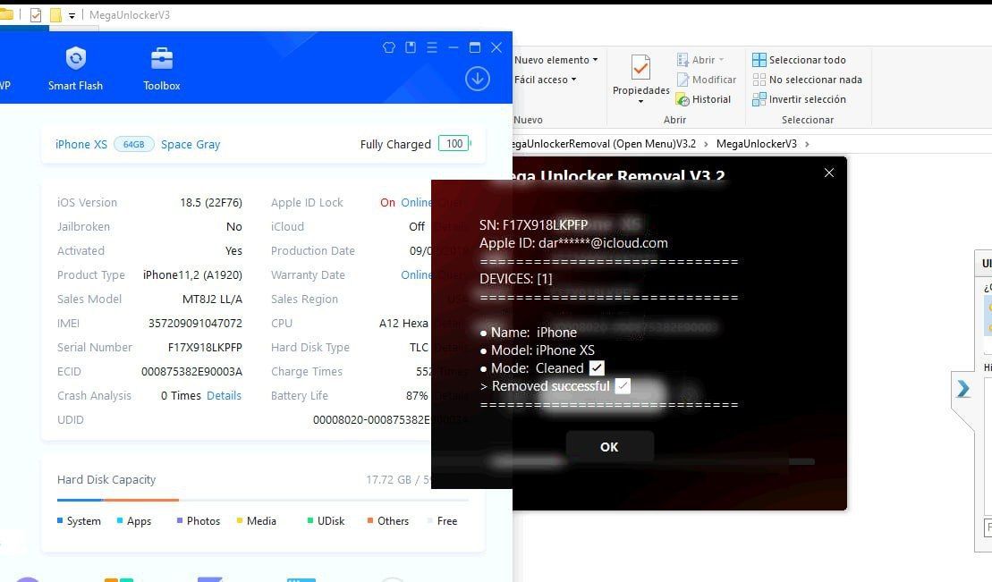Expand the quick access toolbar customize arrow
992x582 pixels.
click(x=72, y=15)
